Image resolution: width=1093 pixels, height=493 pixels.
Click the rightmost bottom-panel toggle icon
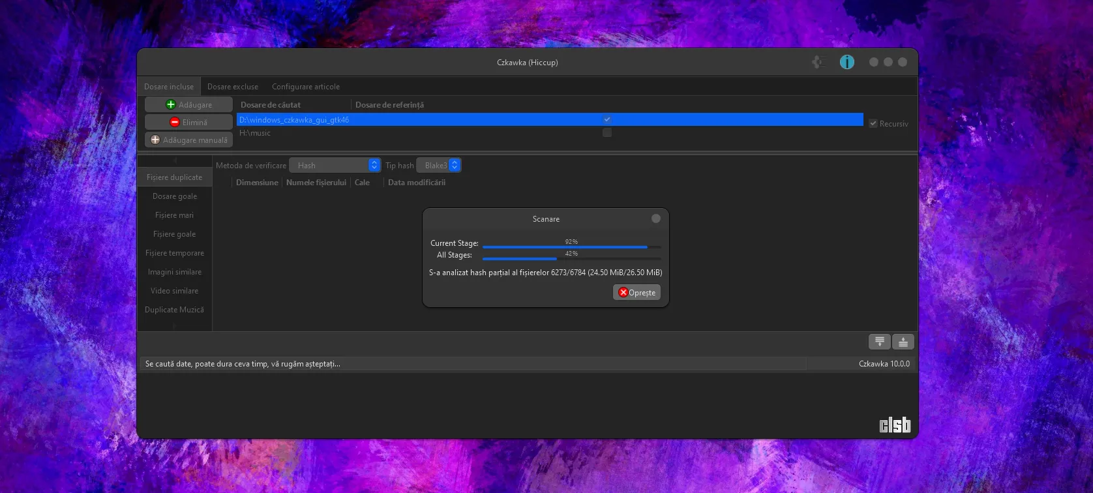(903, 342)
